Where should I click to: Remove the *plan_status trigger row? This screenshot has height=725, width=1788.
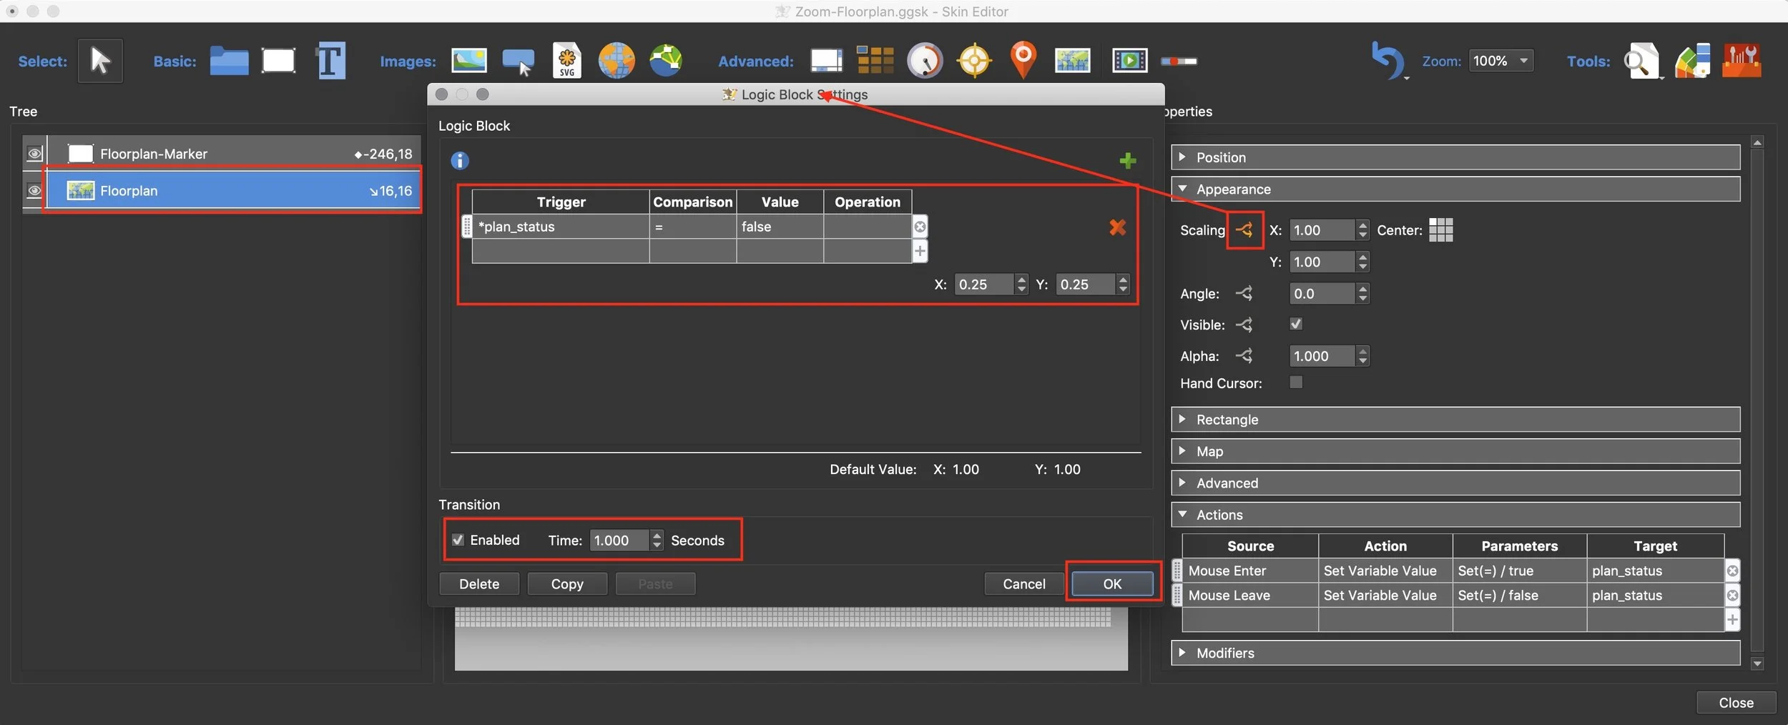click(920, 227)
